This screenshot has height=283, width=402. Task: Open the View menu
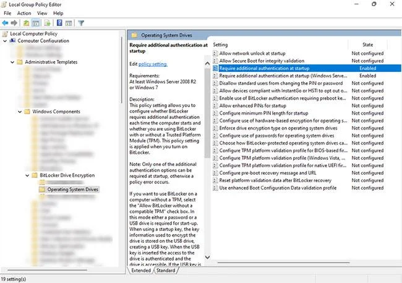42,13
